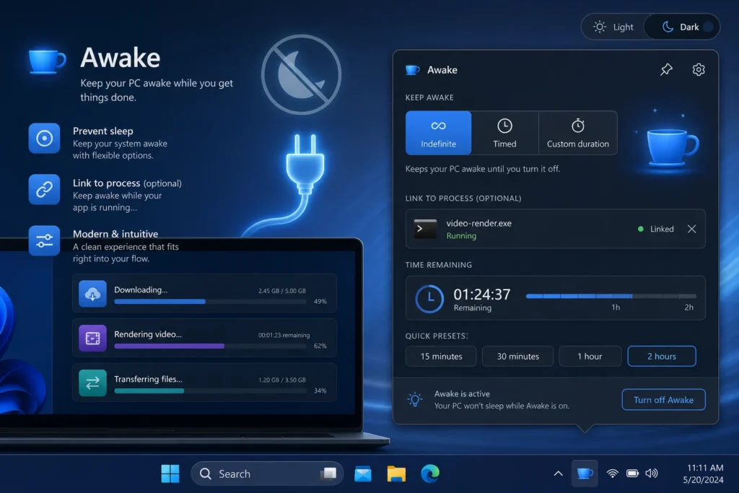Click 00:01:23 remaining render text
The width and height of the screenshot is (739, 493).
[284, 335]
